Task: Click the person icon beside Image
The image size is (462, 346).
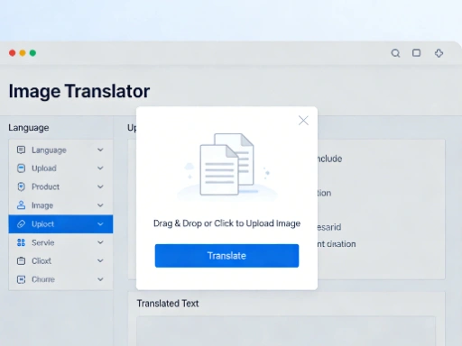Action: [21, 205]
